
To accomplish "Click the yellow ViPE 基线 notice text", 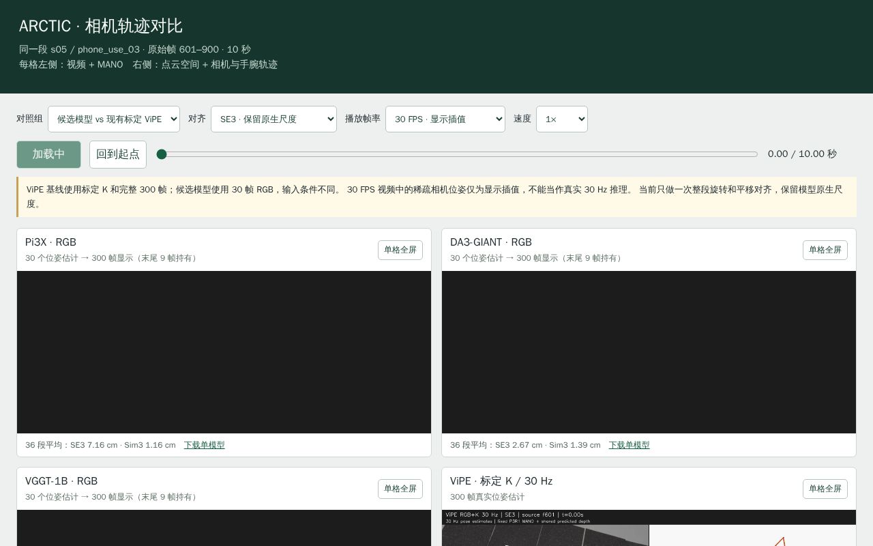I will point(436,197).
